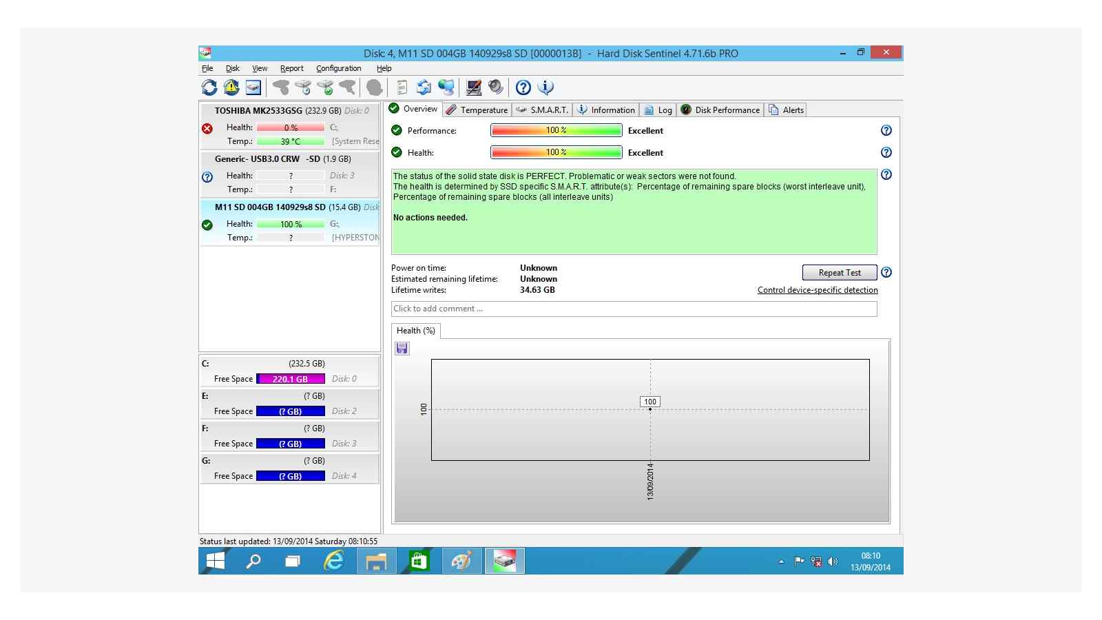1102x620 pixels.
Task: Click the E: partition free space bar
Action: pos(290,411)
